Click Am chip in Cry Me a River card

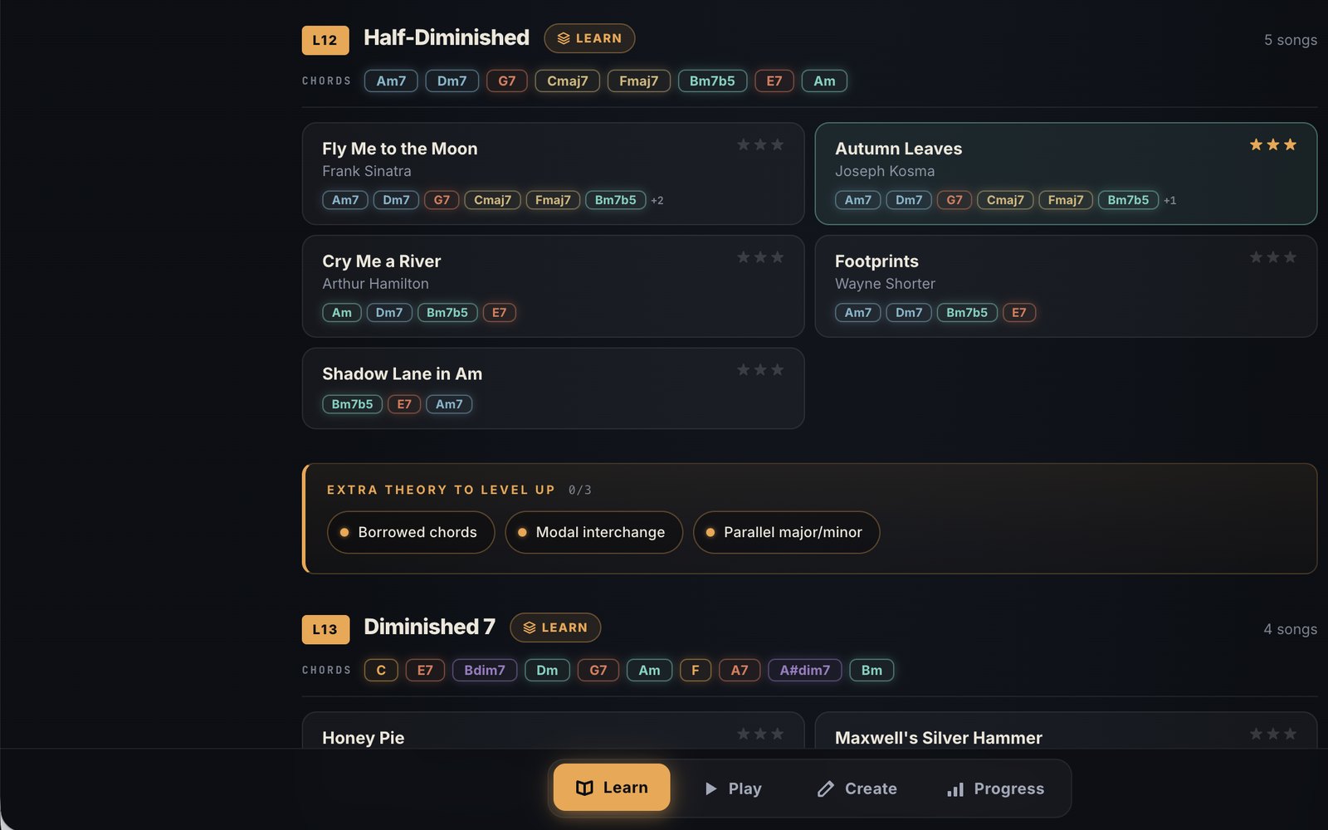342,313
